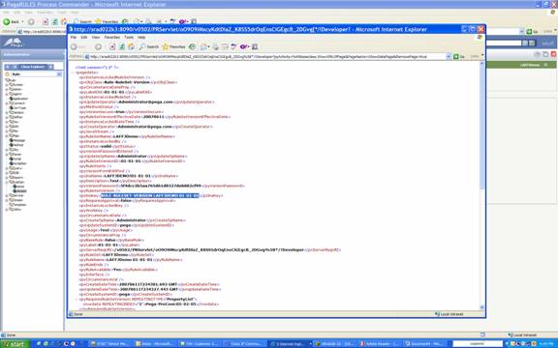Image resolution: width=558 pixels, height=348 pixels.
Task: Click Refresh icon in background browser toolbar
Action: point(55,21)
